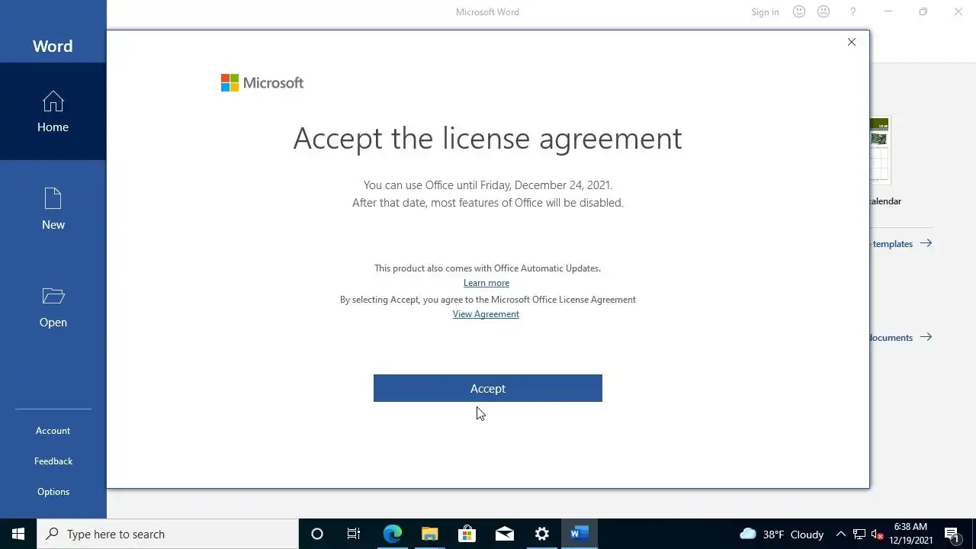976x549 pixels.
Task: Click the taskbar search box
Action: click(x=168, y=534)
